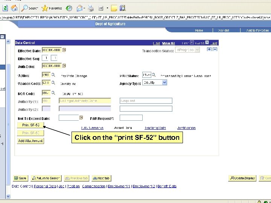
Task: Open the Mail icon dropdown arrow
Action: 84,8
